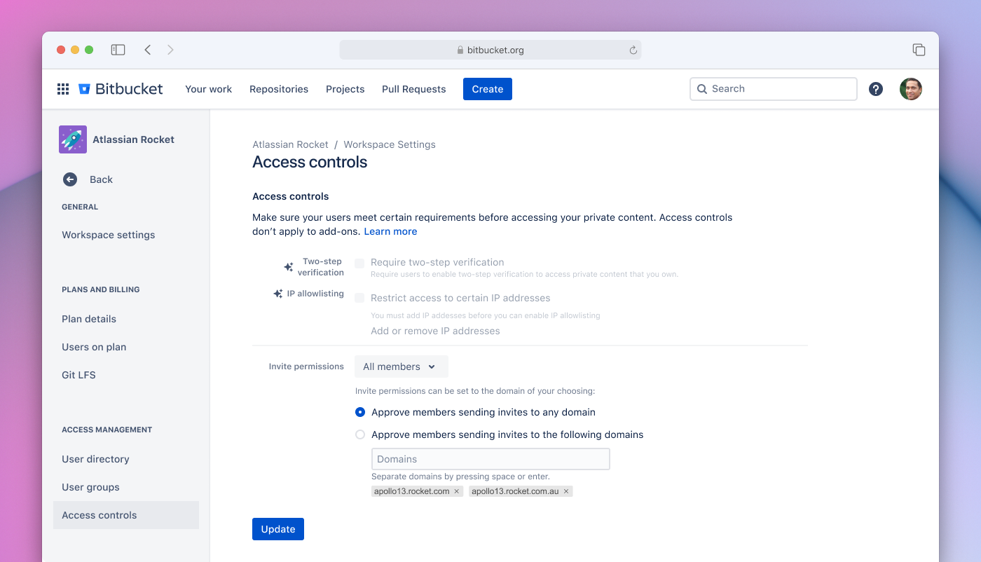
Task: Check Restrict access to certain IP addresses
Action: click(x=359, y=298)
